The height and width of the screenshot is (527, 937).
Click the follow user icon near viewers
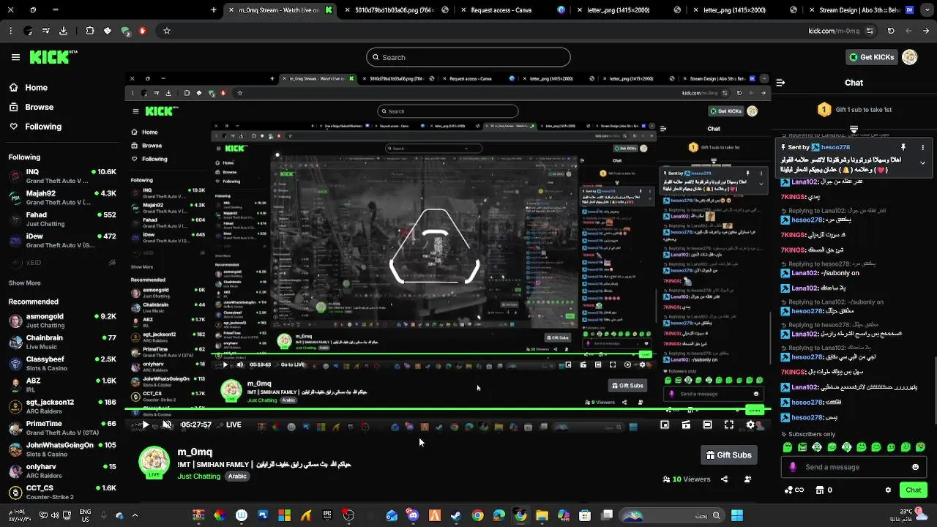[747, 479]
